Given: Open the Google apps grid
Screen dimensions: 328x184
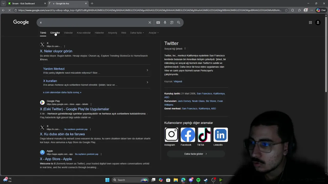Looking at the screenshot, I should tap(310, 22).
